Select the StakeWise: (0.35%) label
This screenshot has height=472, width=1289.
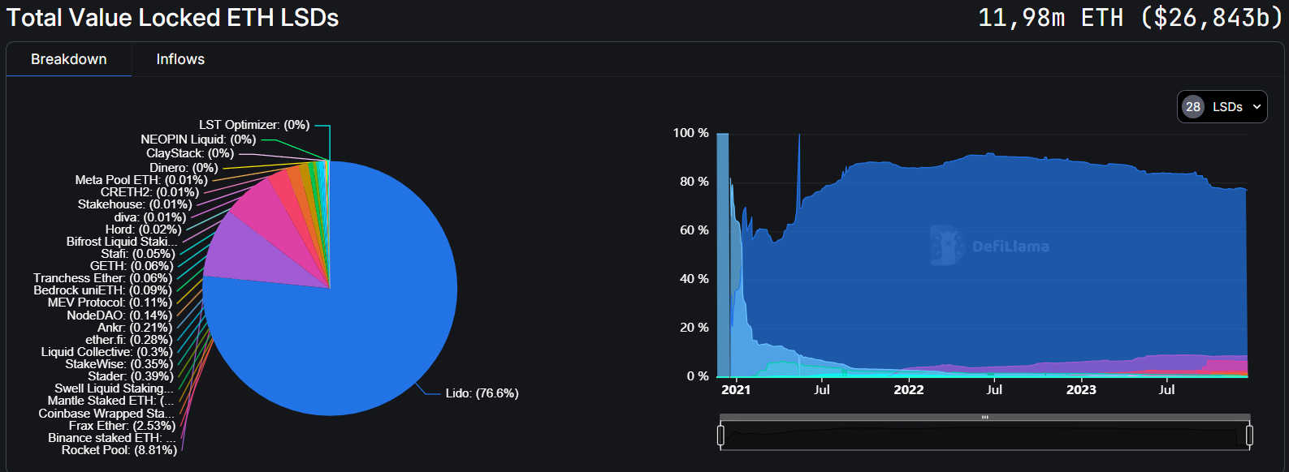pos(119,364)
